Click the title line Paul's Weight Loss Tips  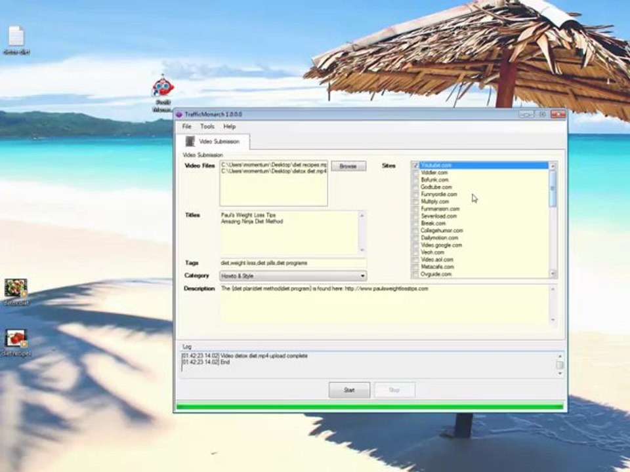248,215
